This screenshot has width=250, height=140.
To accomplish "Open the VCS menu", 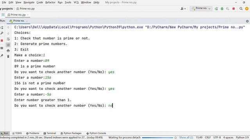I will coord(76,2).
